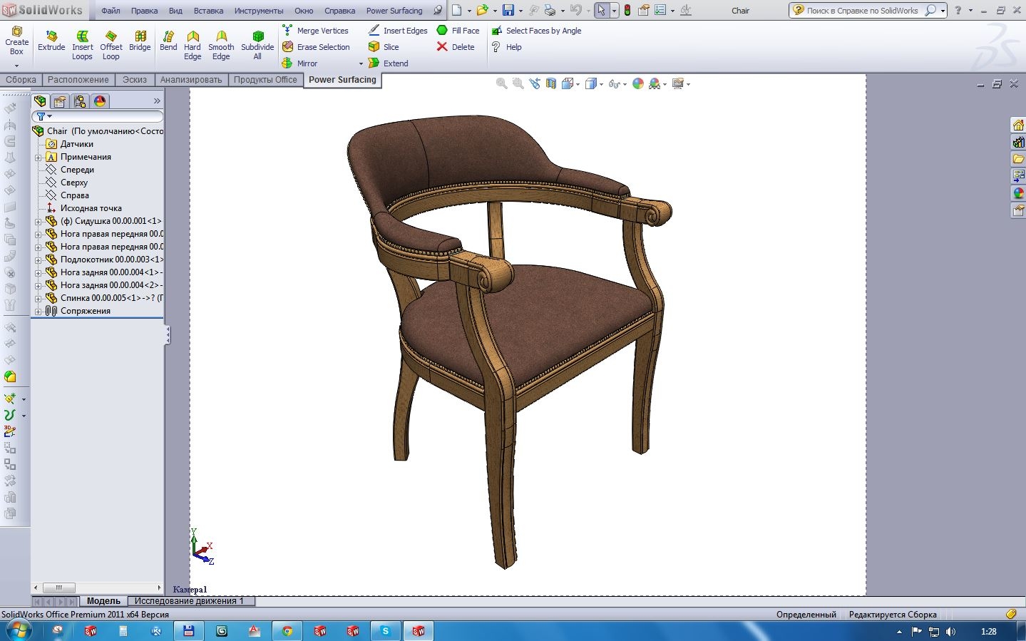Viewport: 1026px width, 641px height.
Task: Open the display style dropdown arrow
Action: [x=602, y=83]
